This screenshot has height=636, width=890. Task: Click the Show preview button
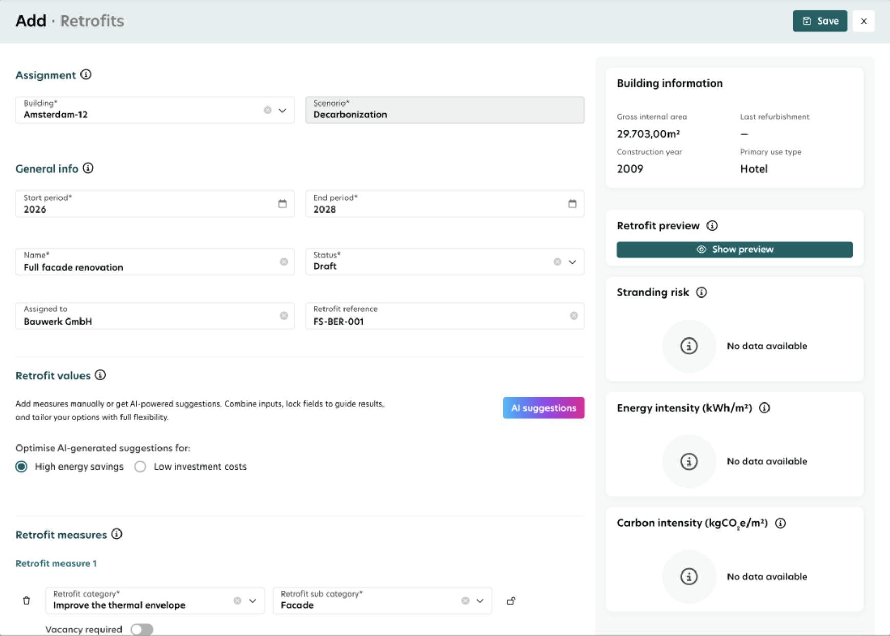(734, 249)
